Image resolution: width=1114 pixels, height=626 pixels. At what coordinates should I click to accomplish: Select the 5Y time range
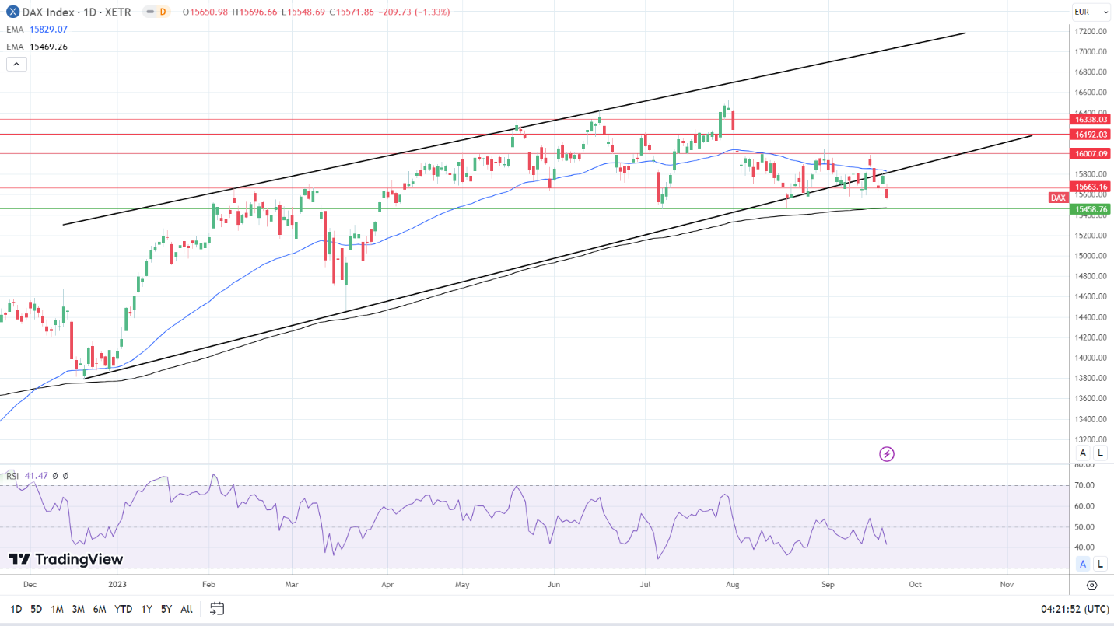[x=166, y=609]
